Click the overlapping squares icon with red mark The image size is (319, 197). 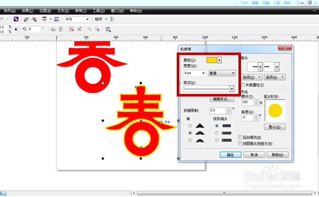pos(97,29)
